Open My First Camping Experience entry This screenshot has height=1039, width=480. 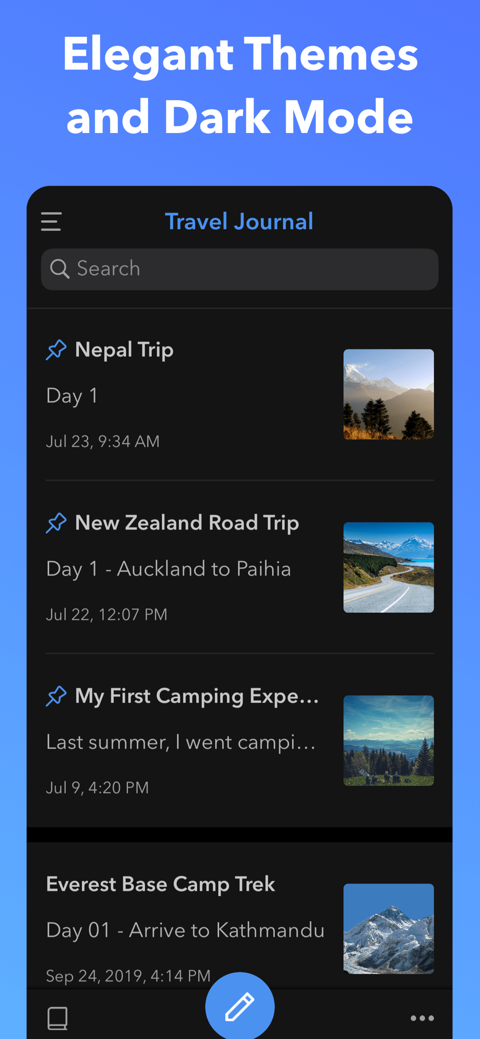point(196,697)
